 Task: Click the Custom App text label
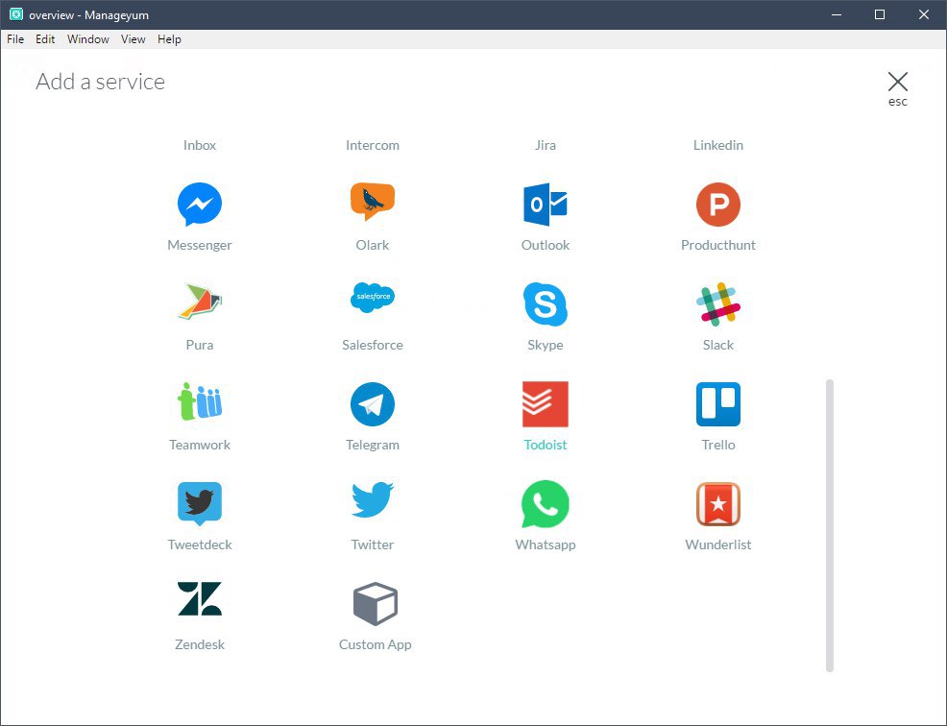pyautogui.click(x=376, y=644)
